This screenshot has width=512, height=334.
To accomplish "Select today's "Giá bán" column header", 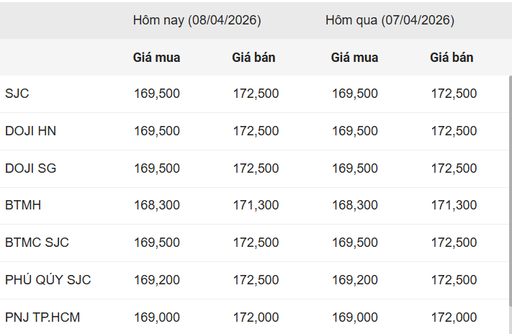I will (253, 58).
